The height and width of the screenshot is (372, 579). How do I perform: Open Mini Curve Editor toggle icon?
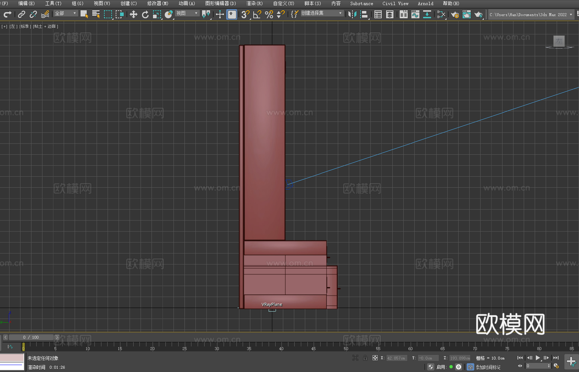pos(10,346)
